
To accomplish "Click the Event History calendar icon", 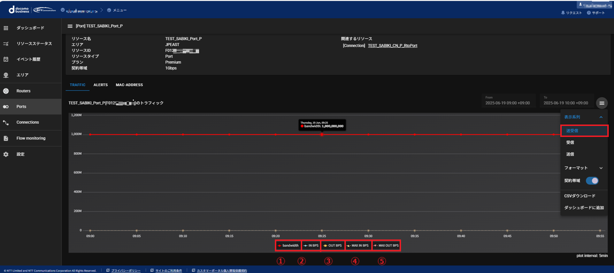I will (6, 59).
